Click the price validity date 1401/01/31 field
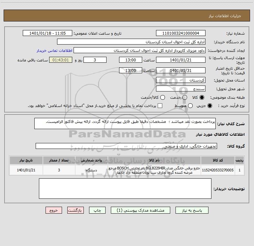The image size is (254, 246). pyautogui.click(x=181, y=70)
